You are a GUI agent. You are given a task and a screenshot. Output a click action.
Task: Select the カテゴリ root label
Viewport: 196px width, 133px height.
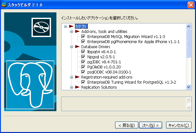(81, 26)
